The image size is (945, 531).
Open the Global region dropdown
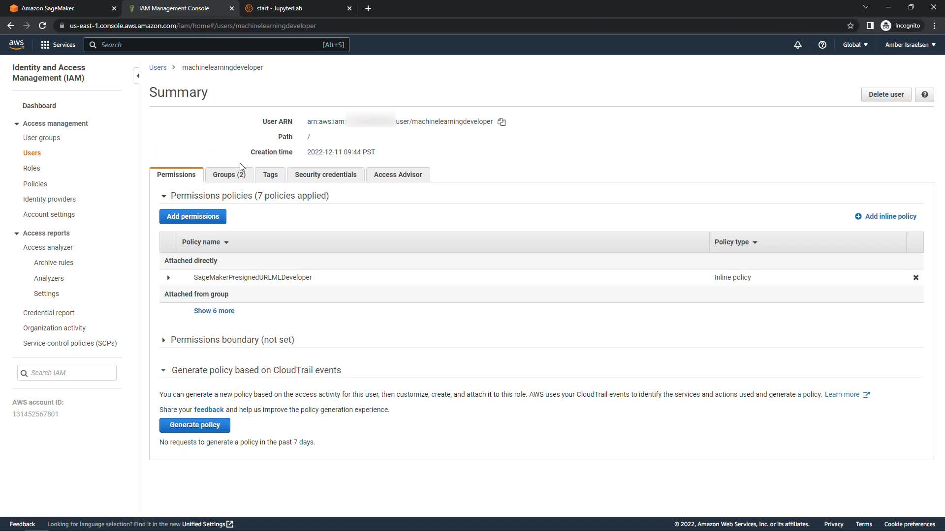point(855,45)
